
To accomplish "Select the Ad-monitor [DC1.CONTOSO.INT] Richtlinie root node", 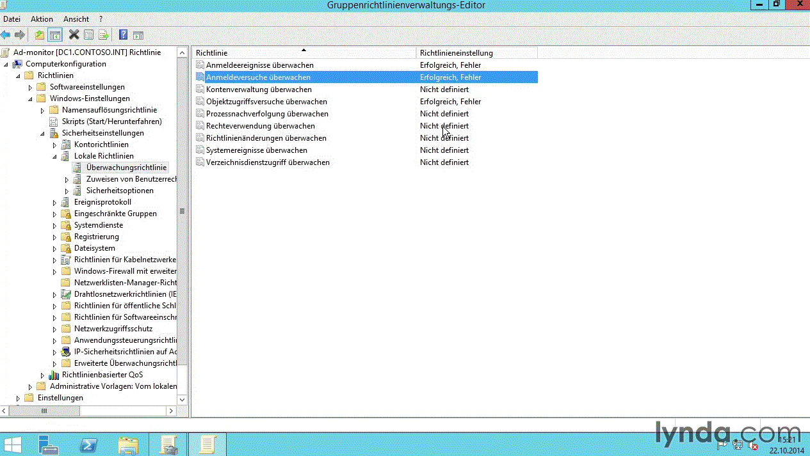I will 87,52.
